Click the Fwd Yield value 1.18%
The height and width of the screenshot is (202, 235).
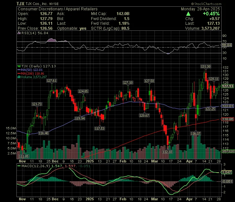(124, 23)
